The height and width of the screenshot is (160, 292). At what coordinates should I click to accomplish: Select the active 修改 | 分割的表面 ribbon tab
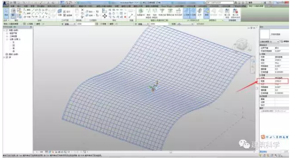256,6
